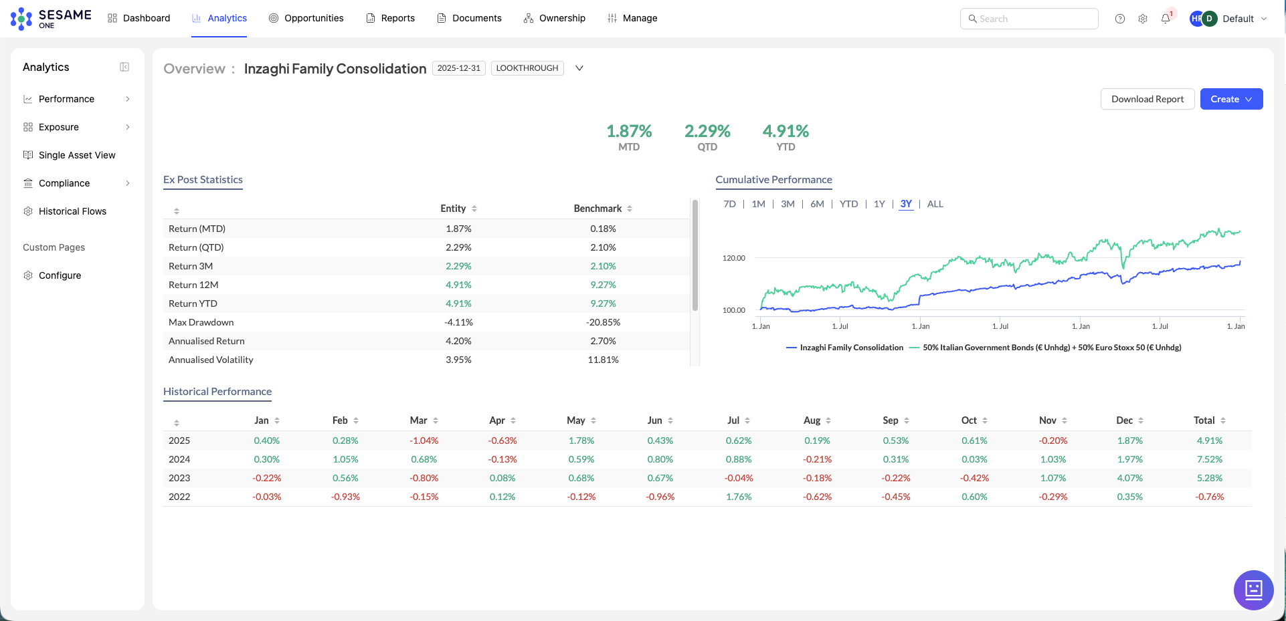Select the ALL chart range
The width and height of the screenshot is (1286, 621).
(935, 204)
